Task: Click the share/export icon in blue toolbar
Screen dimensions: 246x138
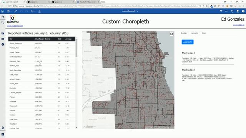Action: (39, 11)
